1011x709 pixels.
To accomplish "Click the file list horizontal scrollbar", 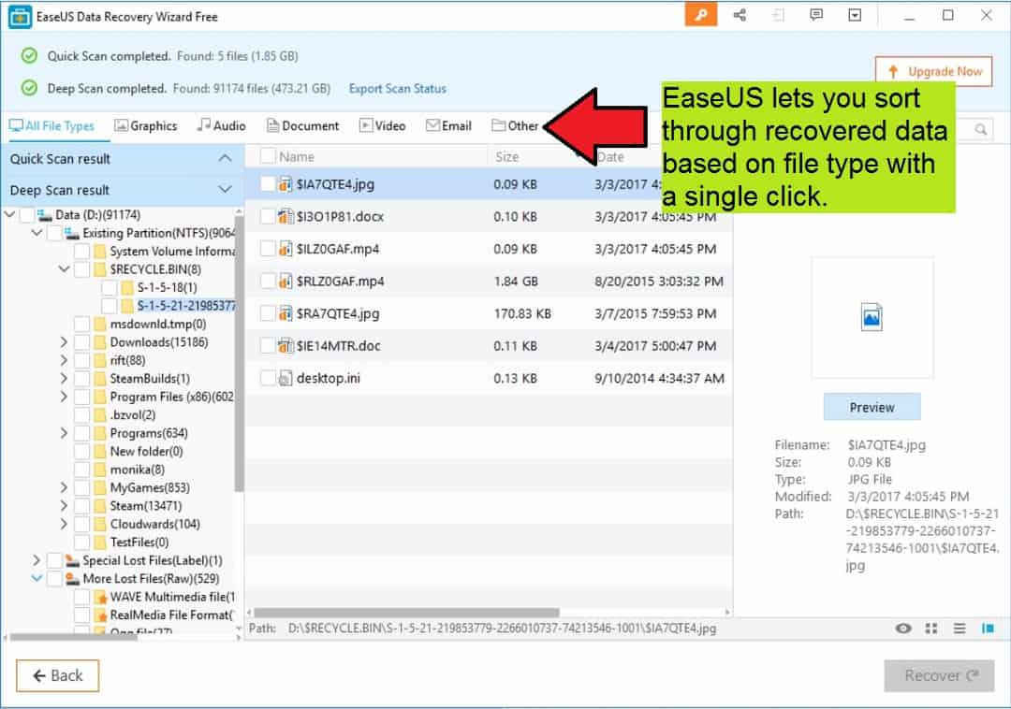I will click(x=406, y=613).
